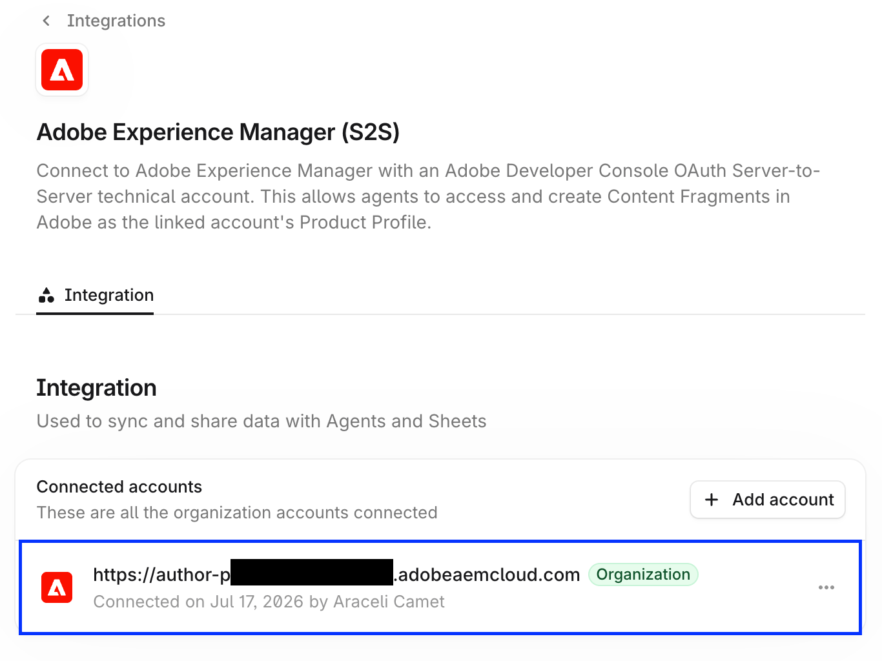The image size is (882, 661).
Task: Open the Integrations breadcrumb link
Action: tap(116, 21)
